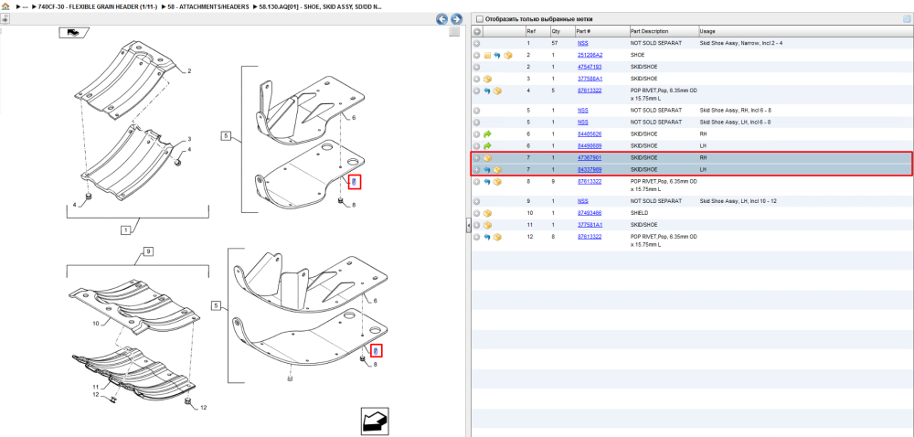
Task: Sort by the 'Qty' column header
Action: point(556,31)
